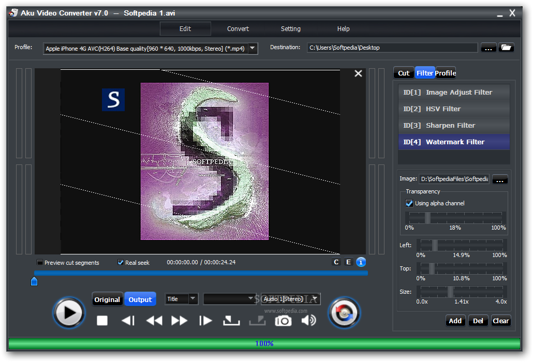Adjust the Transparency slider
533x362 pixels.
(x=455, y=218)
